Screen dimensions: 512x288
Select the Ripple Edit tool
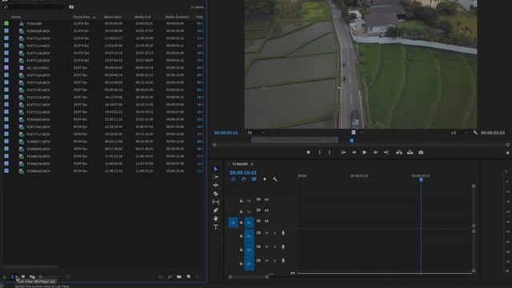pos(215,185)
